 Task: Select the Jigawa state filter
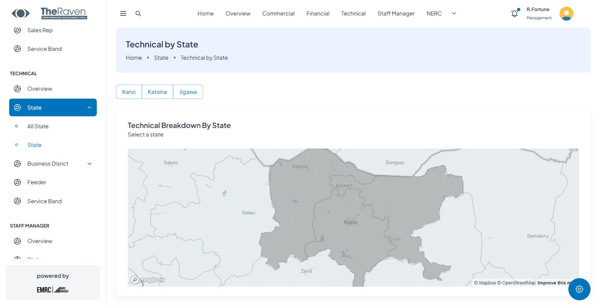[x=188, y=92]
